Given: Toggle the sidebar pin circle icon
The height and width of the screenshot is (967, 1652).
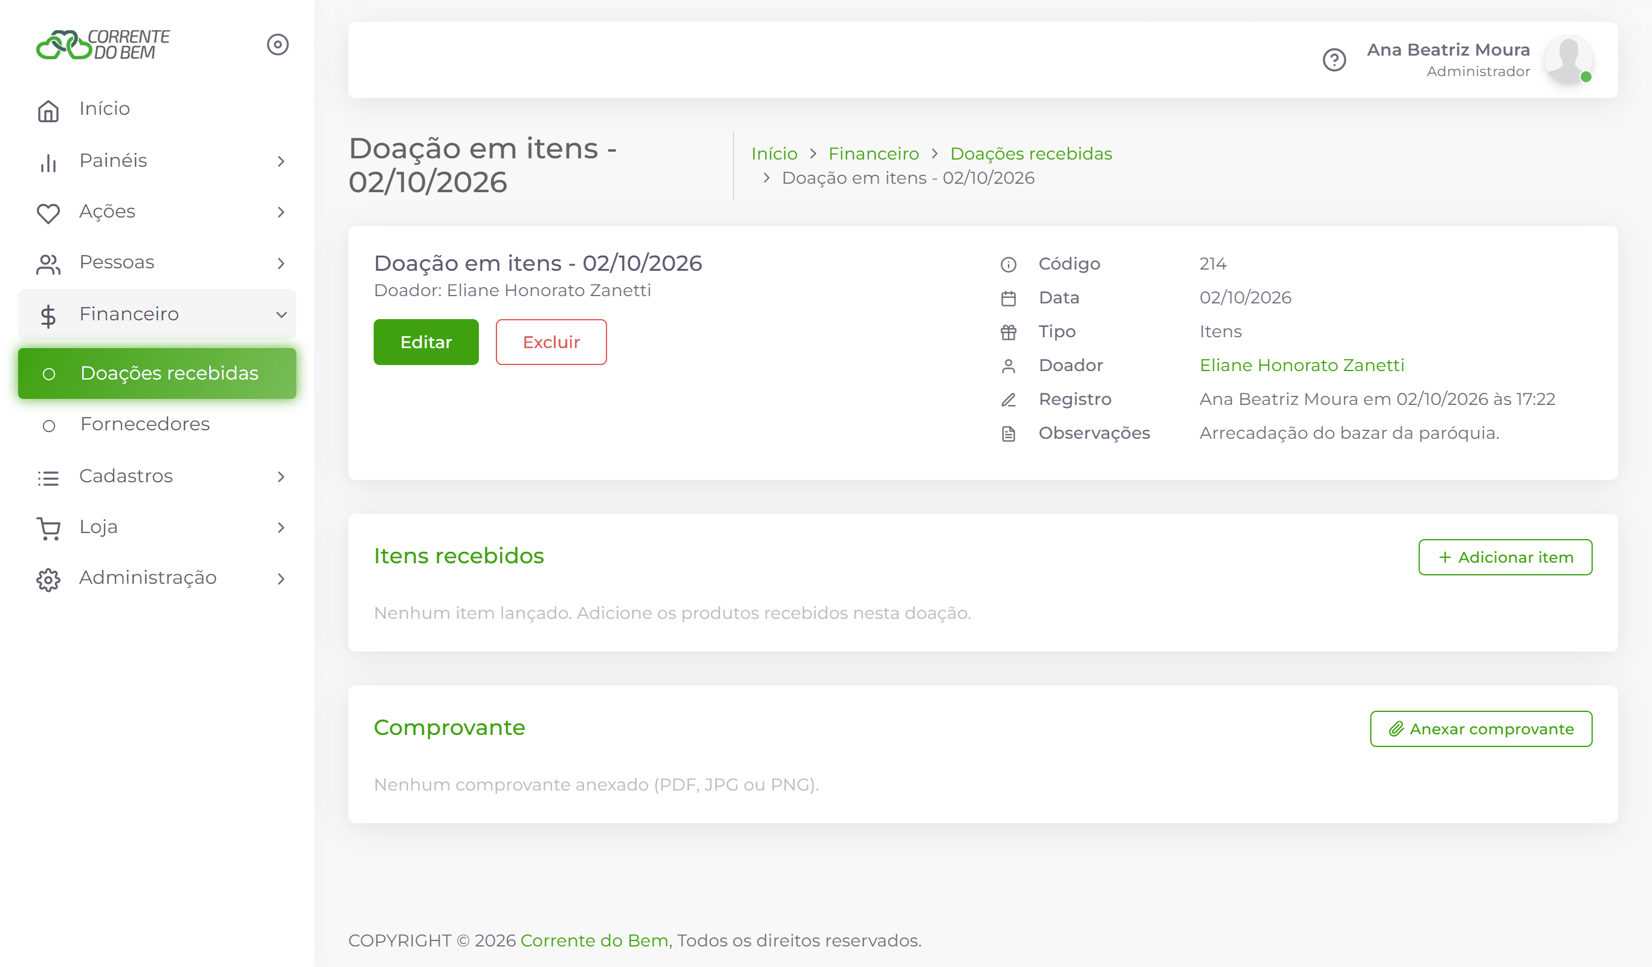Looking at the screenshot, I should coord(278,45).
